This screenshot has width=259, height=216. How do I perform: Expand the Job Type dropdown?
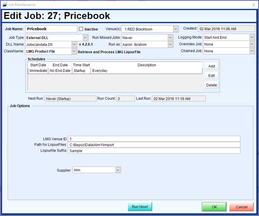click(x=85, y=38)
